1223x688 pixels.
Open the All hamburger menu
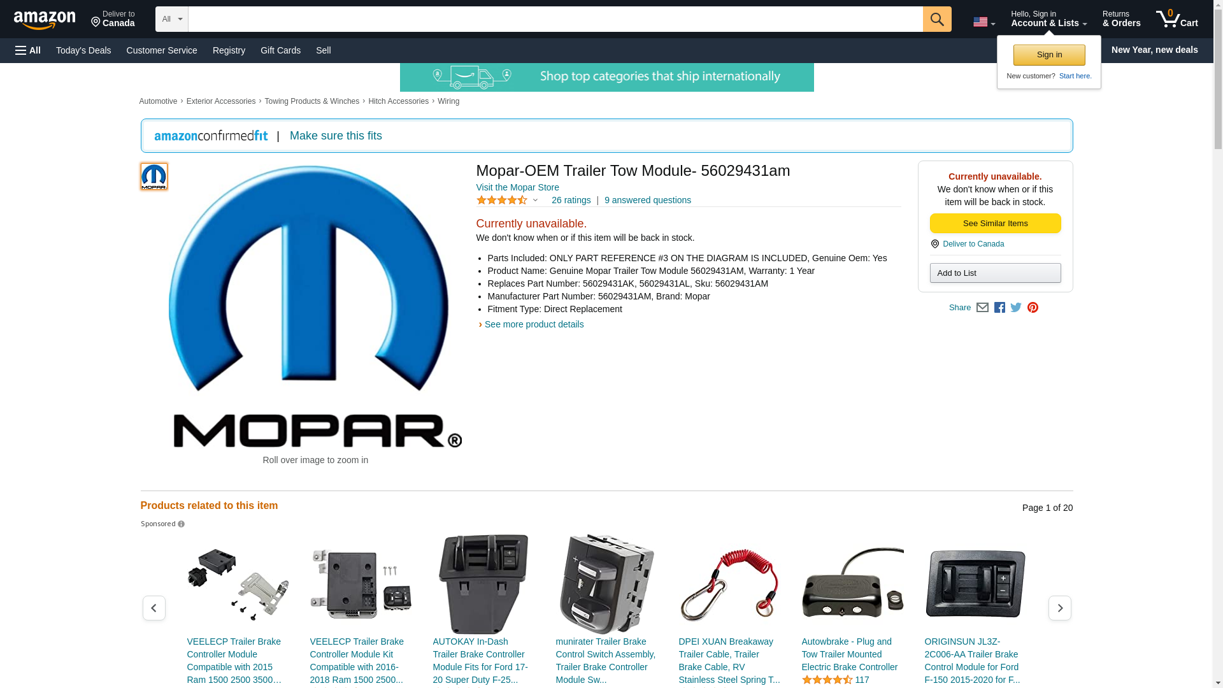click(x=28, y=50)
